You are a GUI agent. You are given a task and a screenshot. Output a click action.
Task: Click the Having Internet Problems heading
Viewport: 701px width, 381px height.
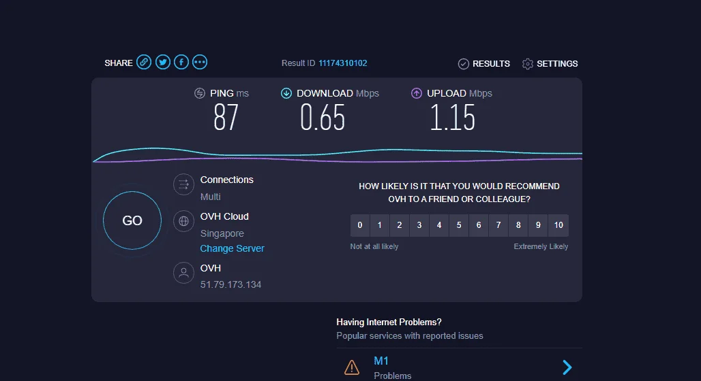[x=389, y=322]
